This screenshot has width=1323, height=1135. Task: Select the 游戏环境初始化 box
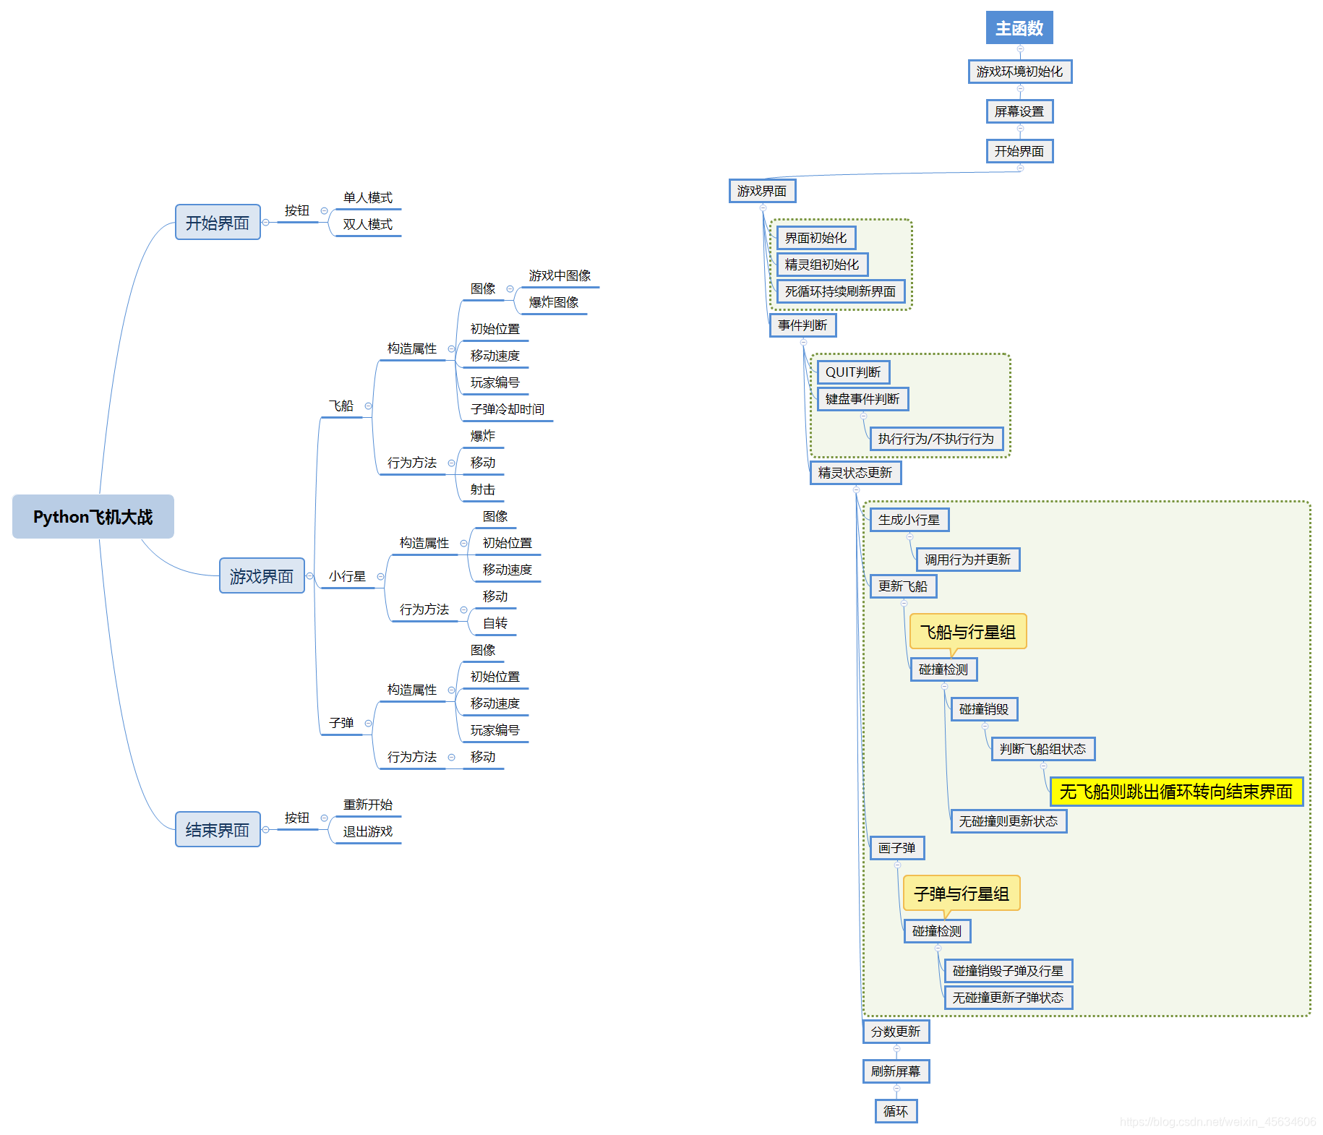pyautogui.click(x=1020, y=72)
